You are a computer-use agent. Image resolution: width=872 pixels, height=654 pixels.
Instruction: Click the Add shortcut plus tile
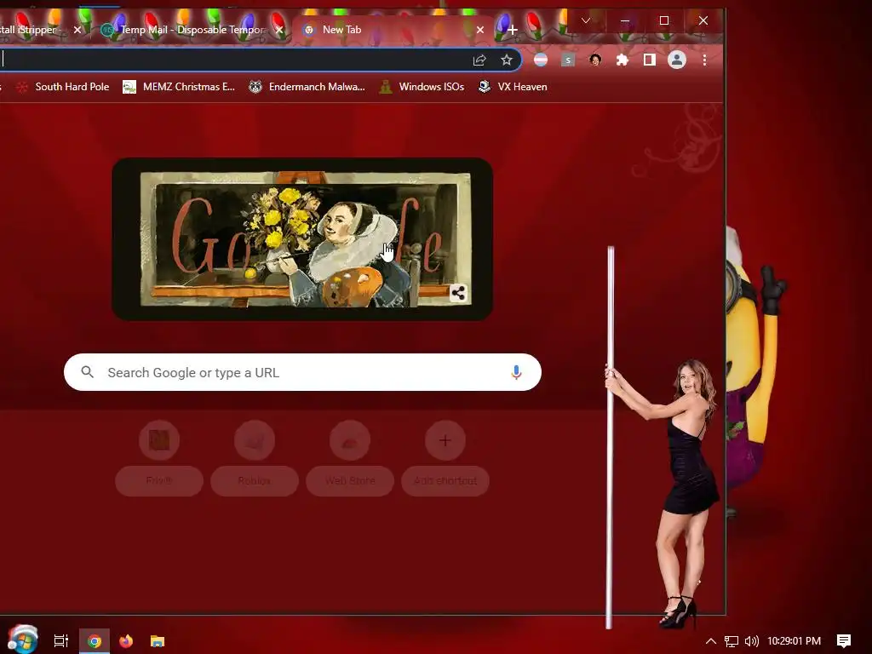coord(445,457)
